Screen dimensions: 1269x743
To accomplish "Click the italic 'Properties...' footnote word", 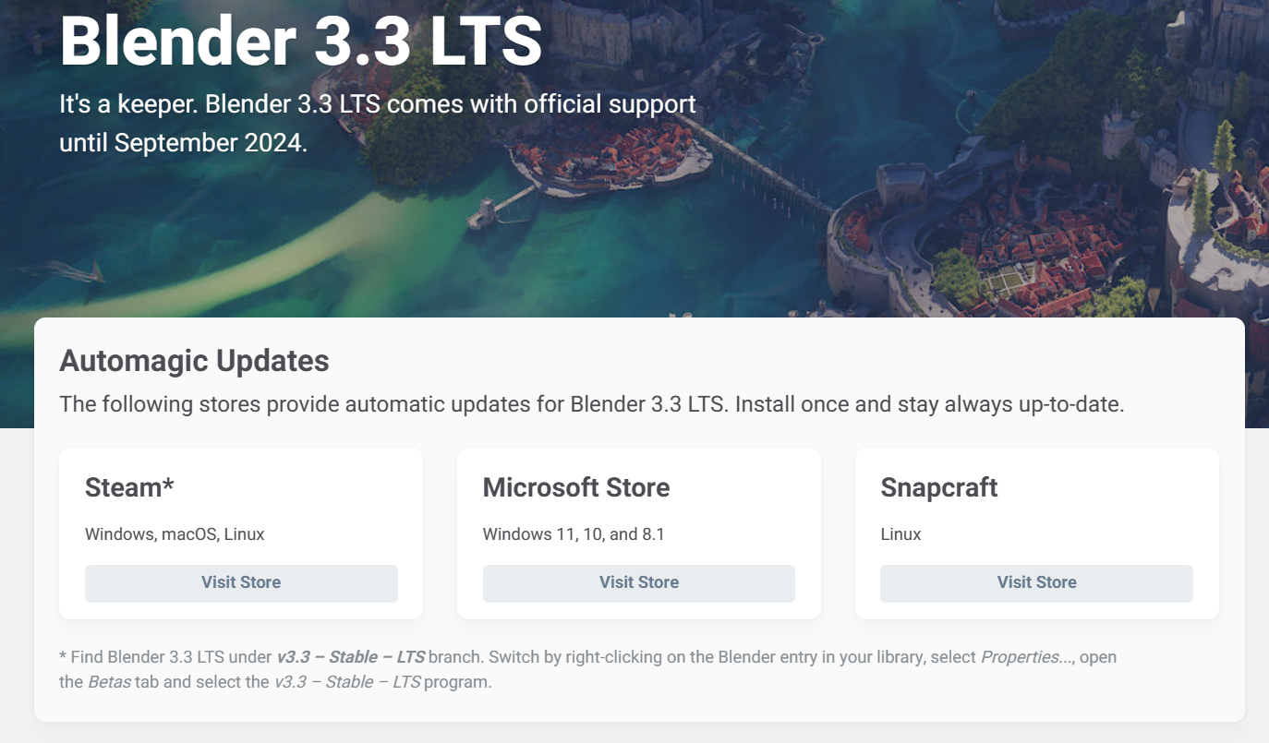I will point(1026,657).
